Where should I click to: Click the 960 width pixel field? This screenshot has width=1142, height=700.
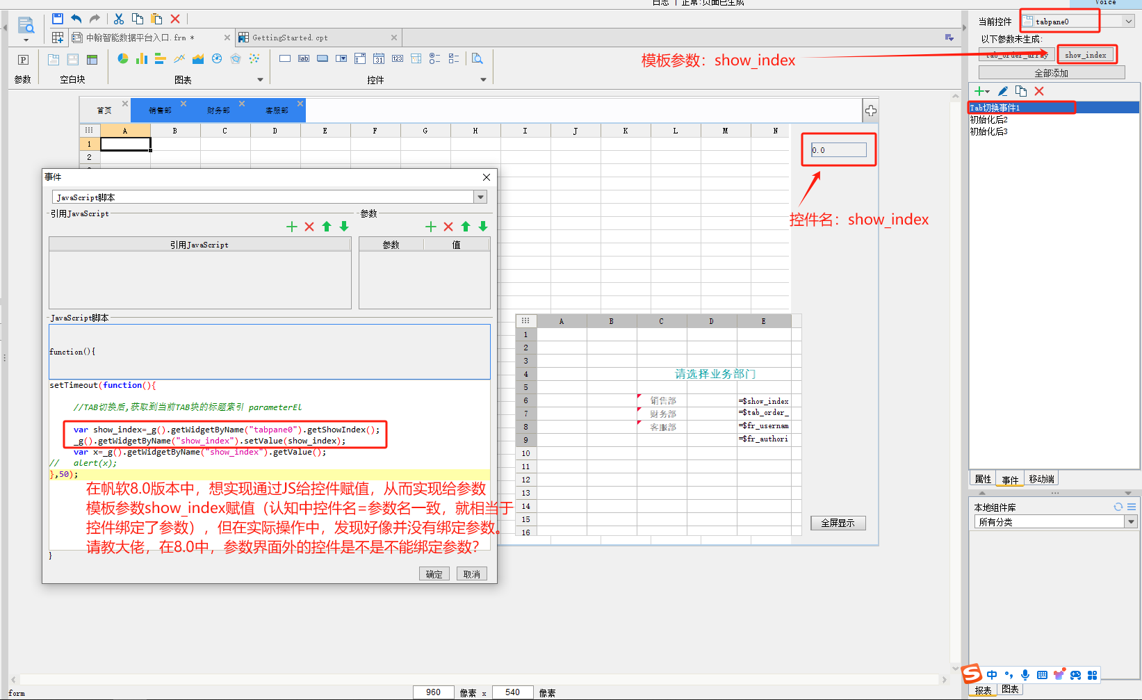pyautogui.click(x=434, y=692)
